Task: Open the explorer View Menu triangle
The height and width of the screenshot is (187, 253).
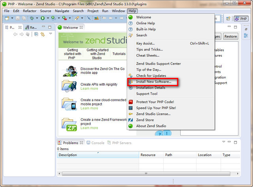Action: 51,34
